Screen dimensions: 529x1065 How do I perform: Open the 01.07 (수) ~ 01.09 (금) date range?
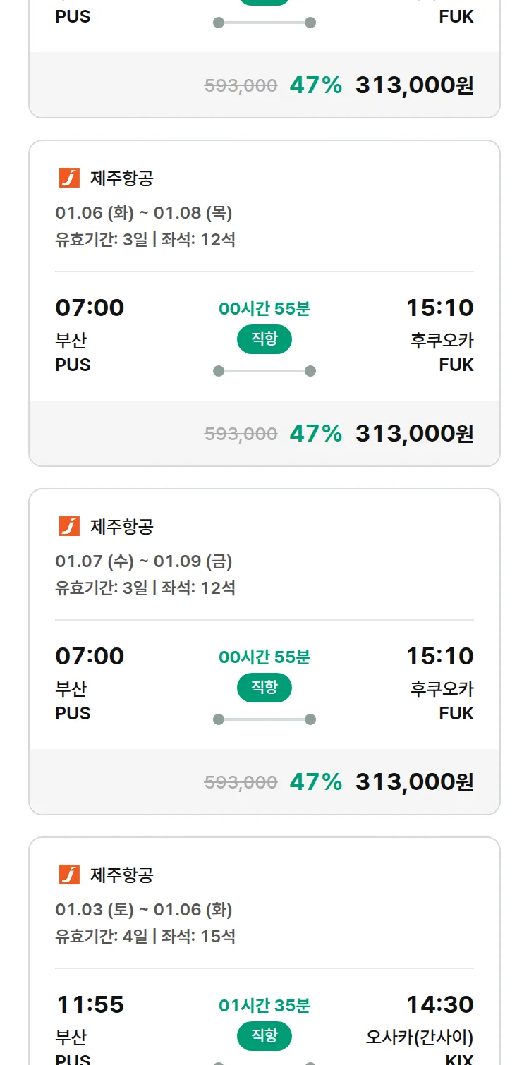(144, 561)
